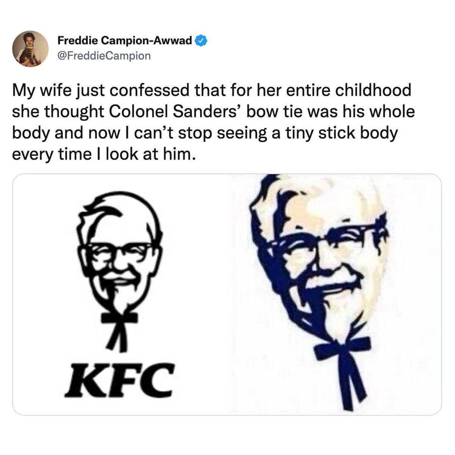Click the blue verified badge
Screen dimensions: 455x455
(x=201, y=40)
